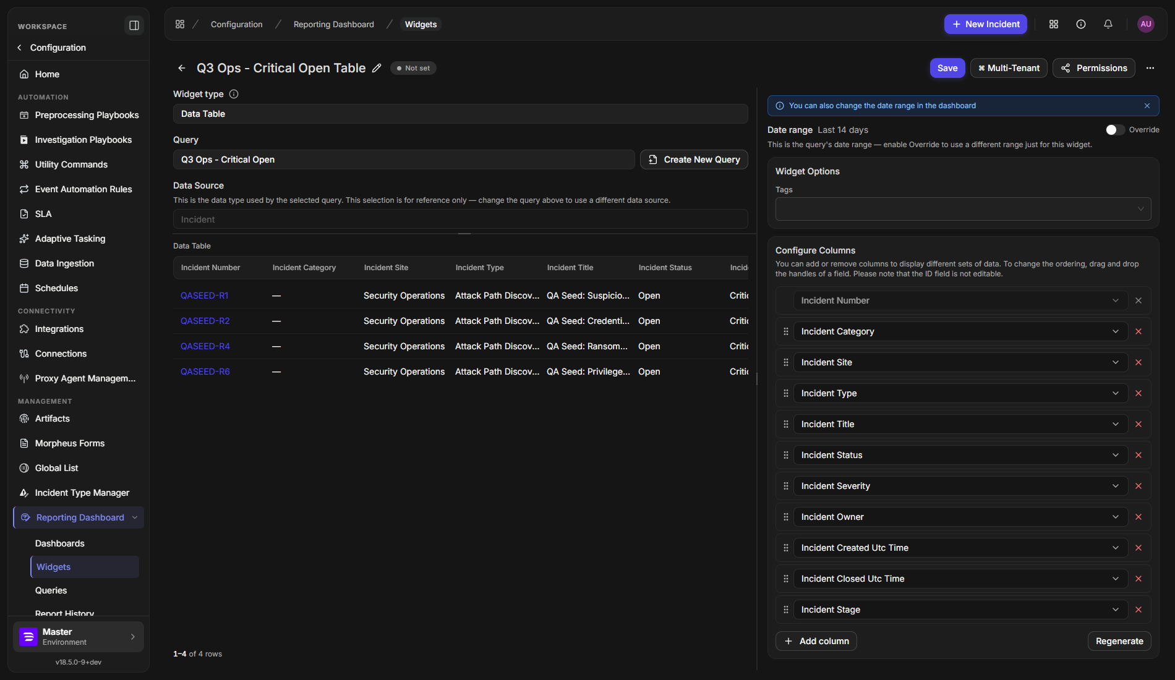Click the info circle icon in top bar
The height and width of the screenshot is (680, 1175).
click(1081, 24)
